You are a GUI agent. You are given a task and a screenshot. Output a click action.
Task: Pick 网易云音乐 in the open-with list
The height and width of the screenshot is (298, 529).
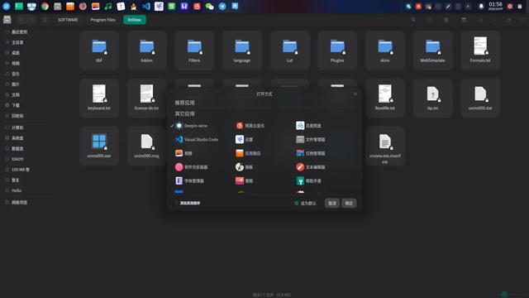point(250,126)
